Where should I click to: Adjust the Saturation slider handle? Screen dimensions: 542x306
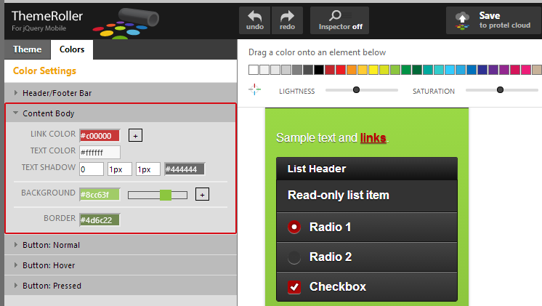click(x=500, y=90)
